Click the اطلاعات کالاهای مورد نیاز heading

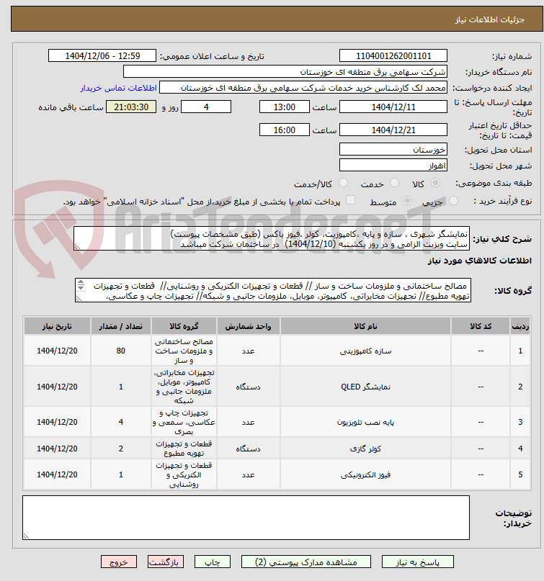click(479, 261)
